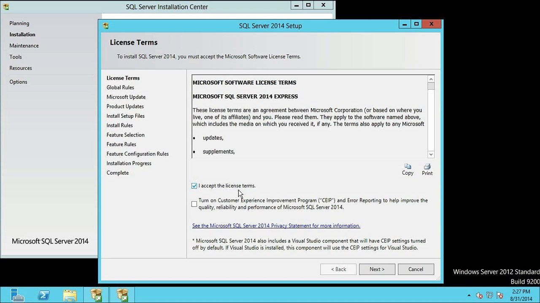
Task: Click SQL Server 2014 Setup title bar icon
Action: (105, 26)
